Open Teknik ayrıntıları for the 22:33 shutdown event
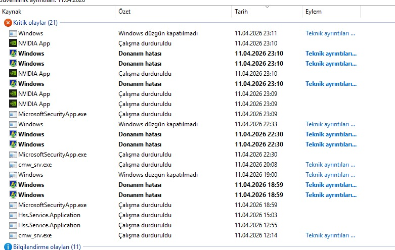Viewport: 395px width, 250px height. point(330,124)
